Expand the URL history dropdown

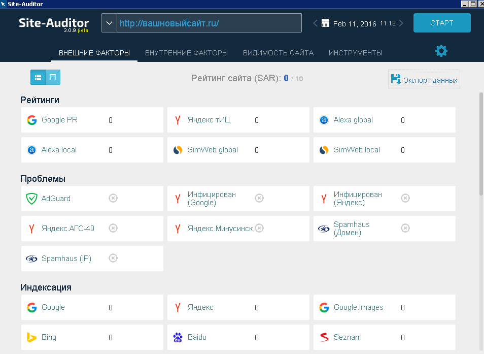[x=109, y=23]
